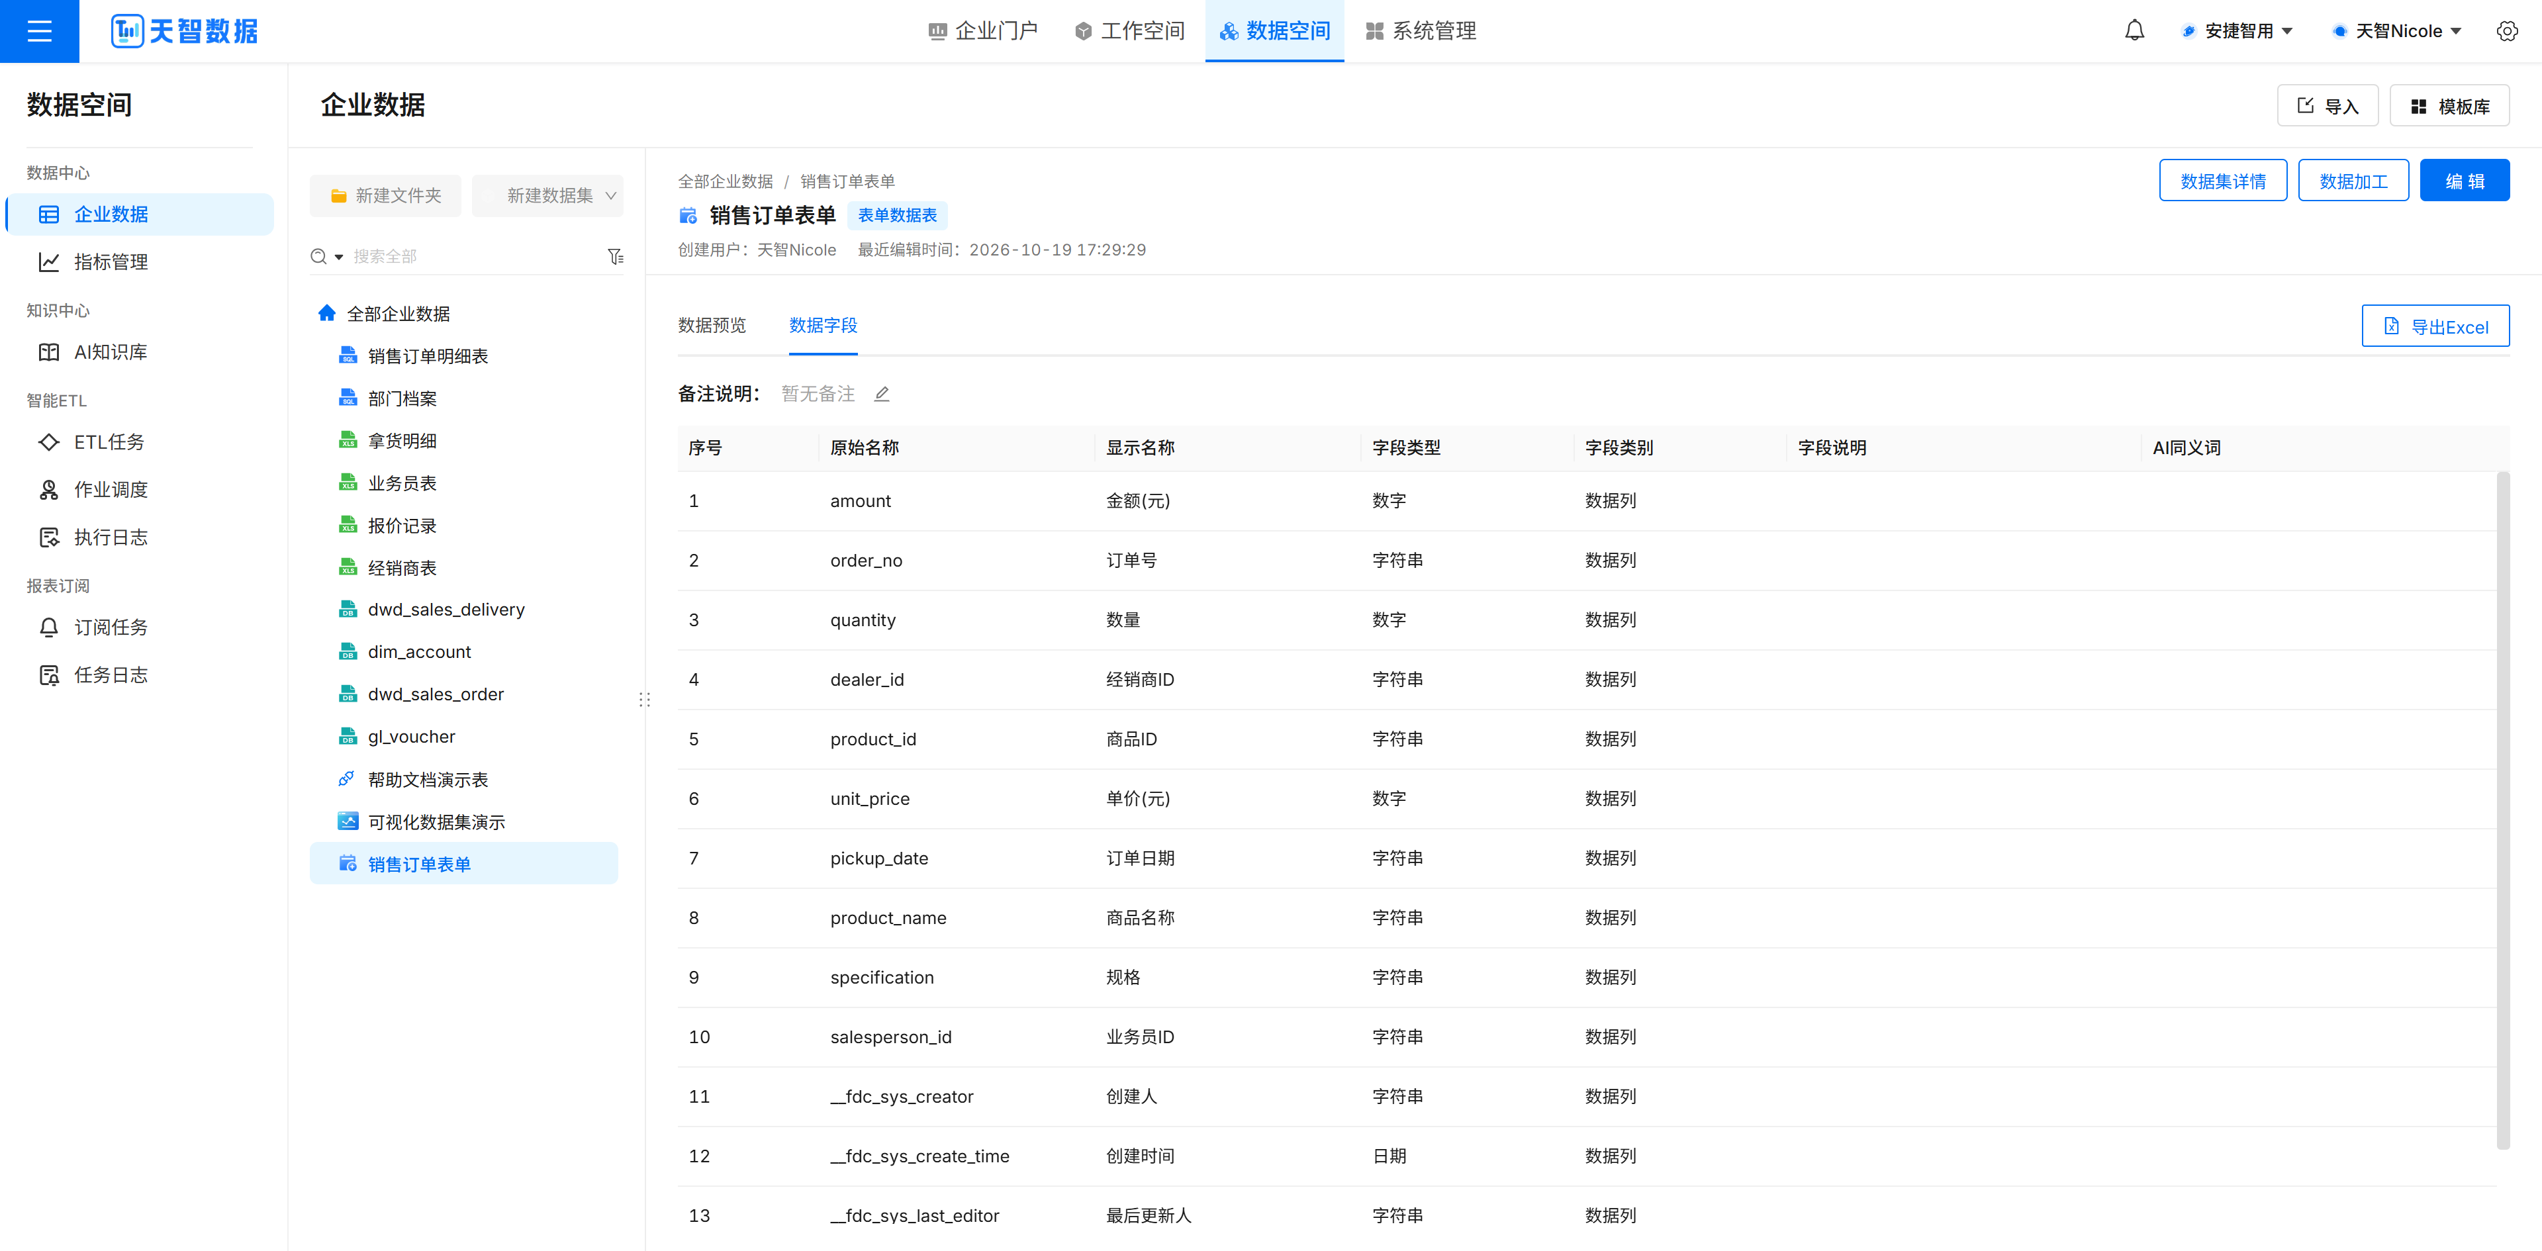Screen dimensions: 2542x1251
Task: Click the 作业调度 icon in sidebar
Action: coord(48,489)
